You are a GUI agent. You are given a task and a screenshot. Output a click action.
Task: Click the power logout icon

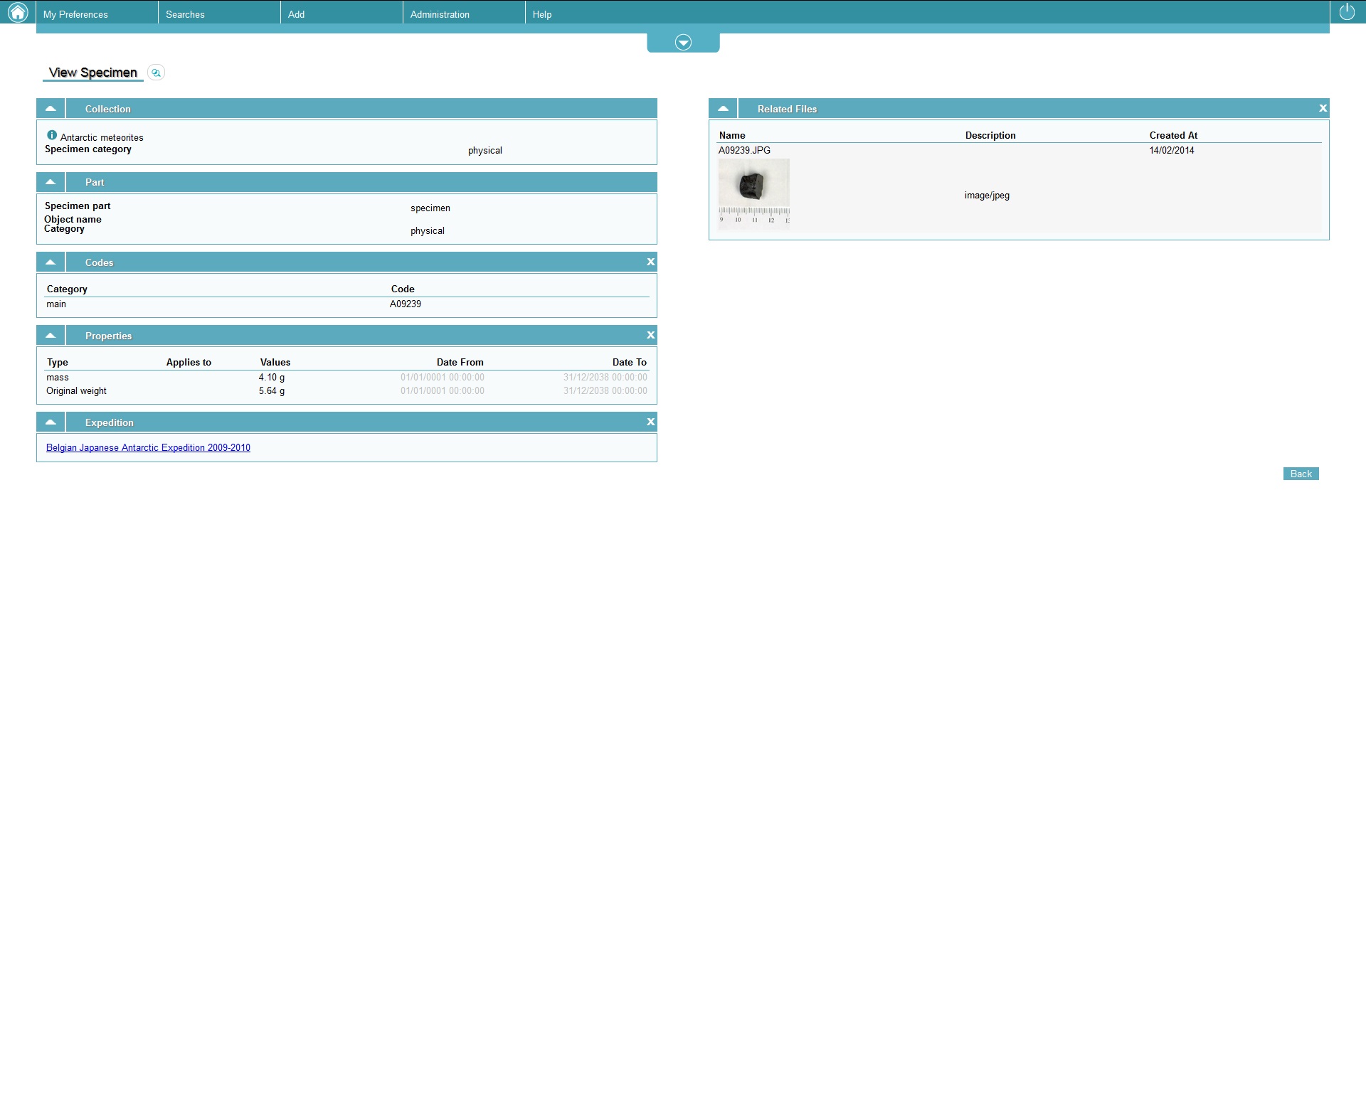(1347, 12)
